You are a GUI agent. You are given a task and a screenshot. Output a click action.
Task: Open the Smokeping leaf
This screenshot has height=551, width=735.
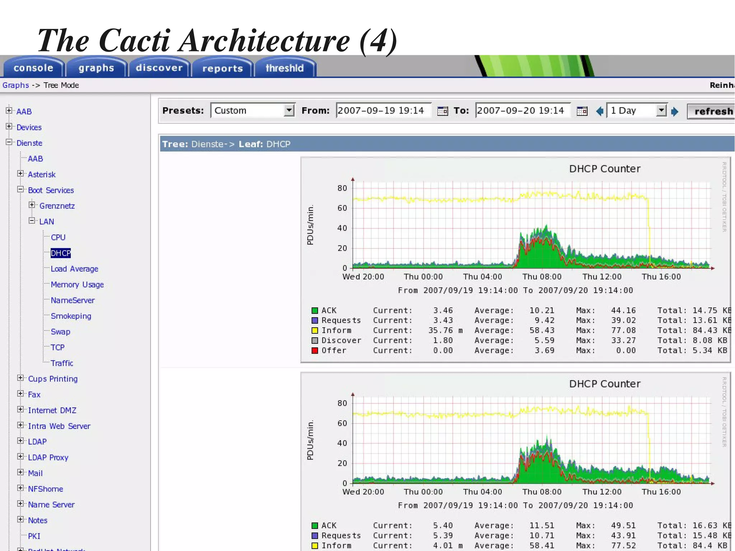(x=71, y=316)
